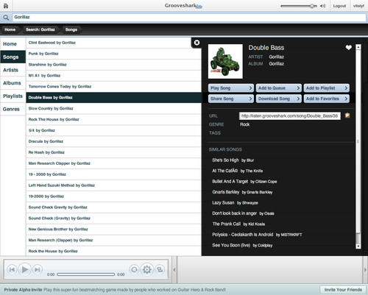The height and width of the screenshot is (295, 368).
Task: Click Add to Queue button
Action: (x=279, y=88)
